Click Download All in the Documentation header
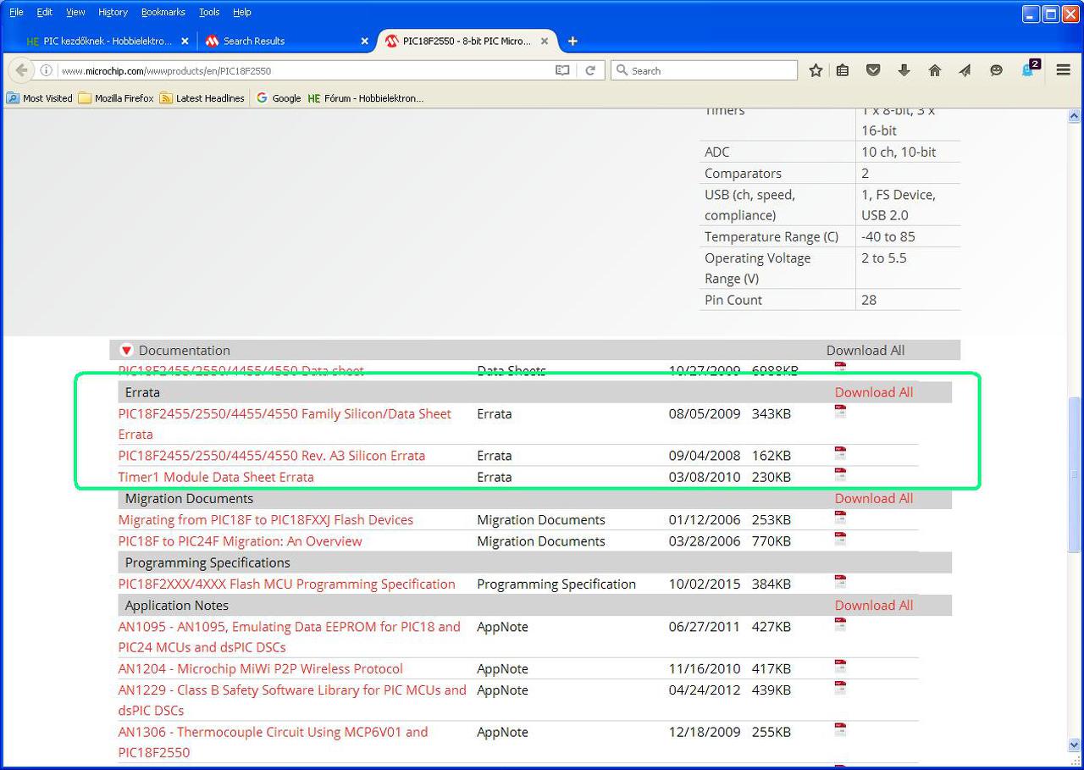Screen dimensions: 1084x770 coord(866,350)
